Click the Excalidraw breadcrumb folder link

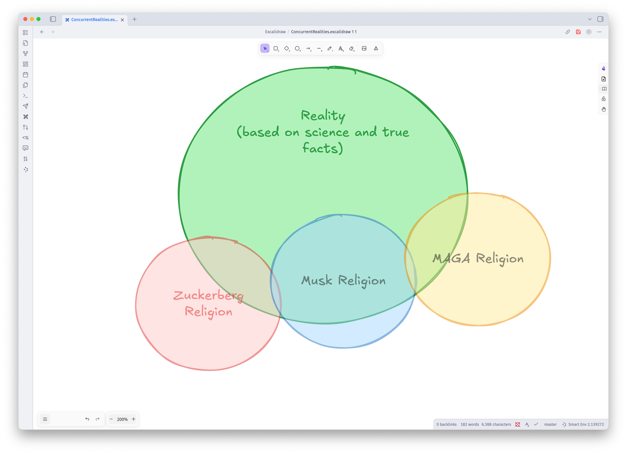275,32
